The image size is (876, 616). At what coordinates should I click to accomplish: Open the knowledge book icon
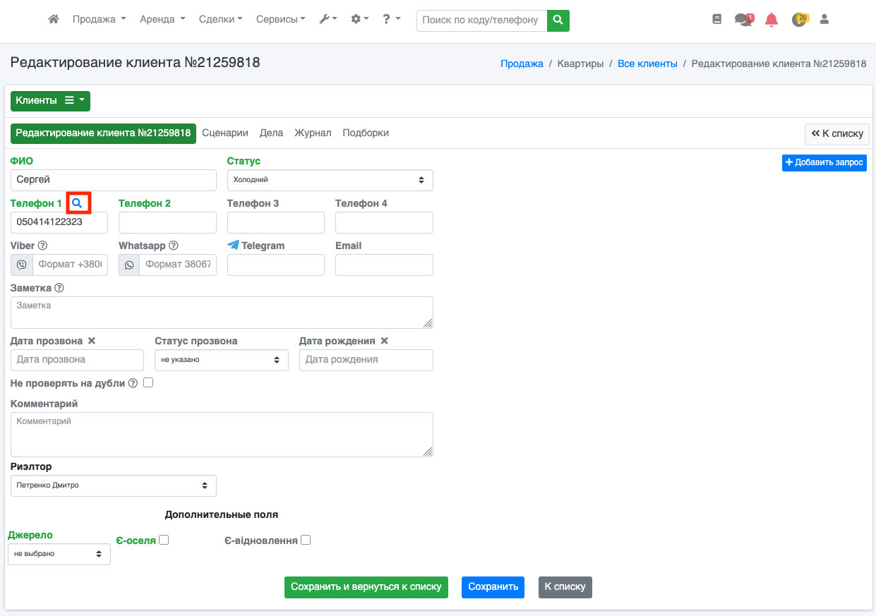coord(717,20)
